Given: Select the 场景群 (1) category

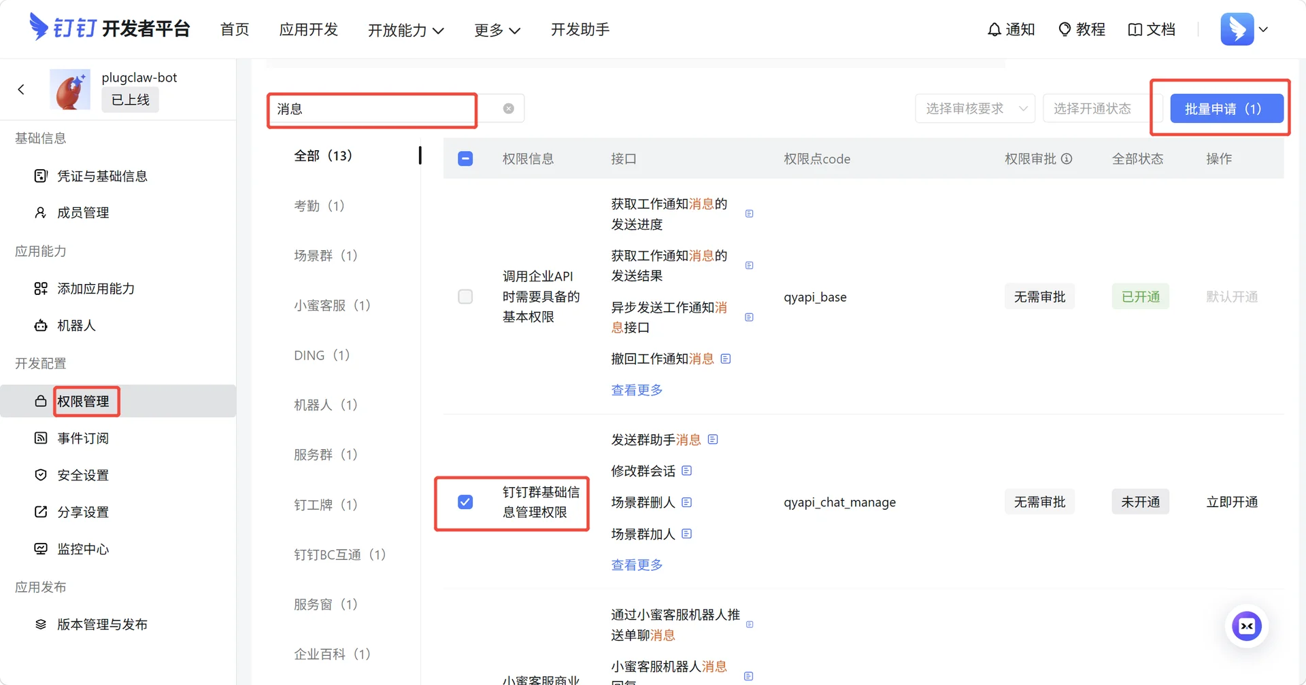Looking at the screenshot, I should (326, 256).
